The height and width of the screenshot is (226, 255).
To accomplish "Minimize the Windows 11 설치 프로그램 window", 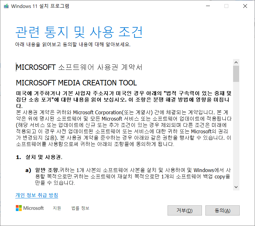I will click(208, 6).
